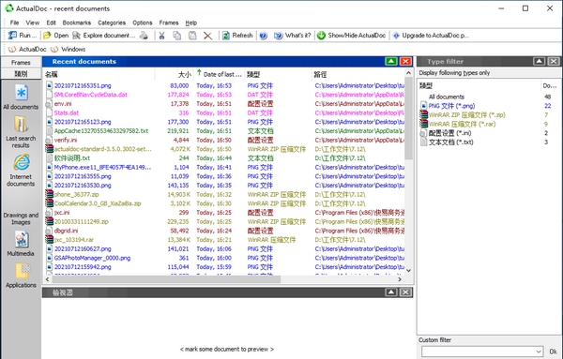Click the Run toolbar icon

(x=23, y=35)
